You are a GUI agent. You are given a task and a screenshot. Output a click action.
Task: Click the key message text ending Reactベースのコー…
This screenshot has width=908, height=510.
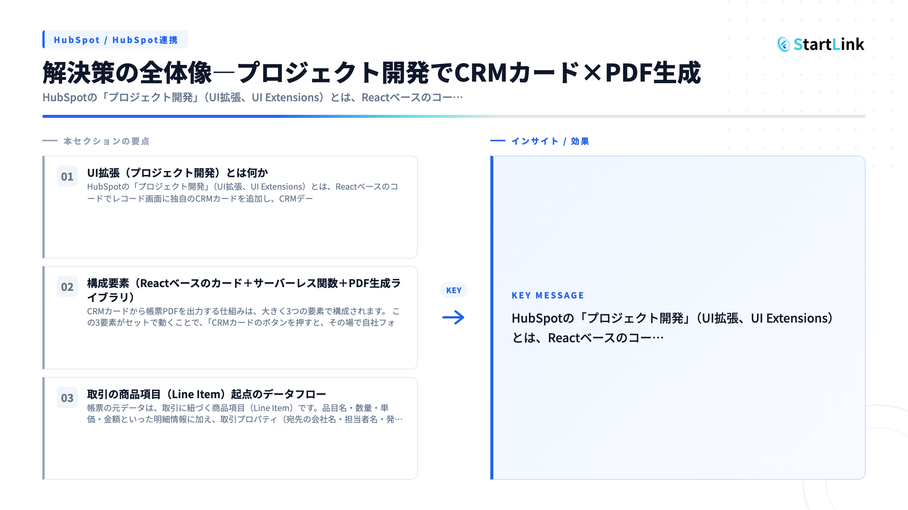pos(672,328)
